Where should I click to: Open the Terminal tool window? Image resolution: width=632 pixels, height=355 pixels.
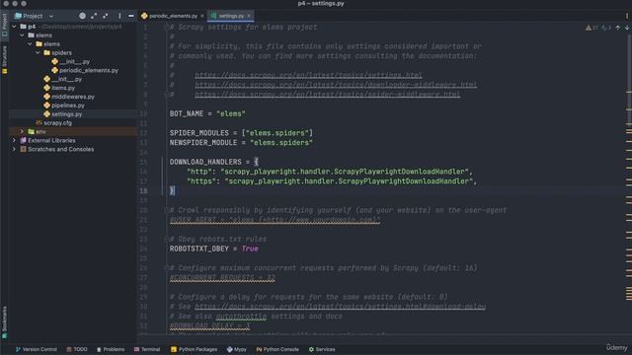tap(147, 349)
